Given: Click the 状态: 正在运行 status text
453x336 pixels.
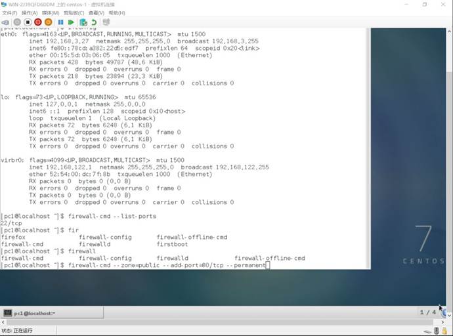Looking at the screenshot, I should 17,331.
